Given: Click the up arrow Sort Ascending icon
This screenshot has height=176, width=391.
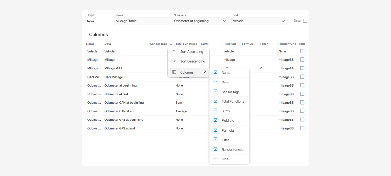Looking at the screenshot, I should tap(174, 51).
